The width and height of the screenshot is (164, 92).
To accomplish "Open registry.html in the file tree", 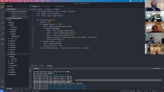I will 15,36.
